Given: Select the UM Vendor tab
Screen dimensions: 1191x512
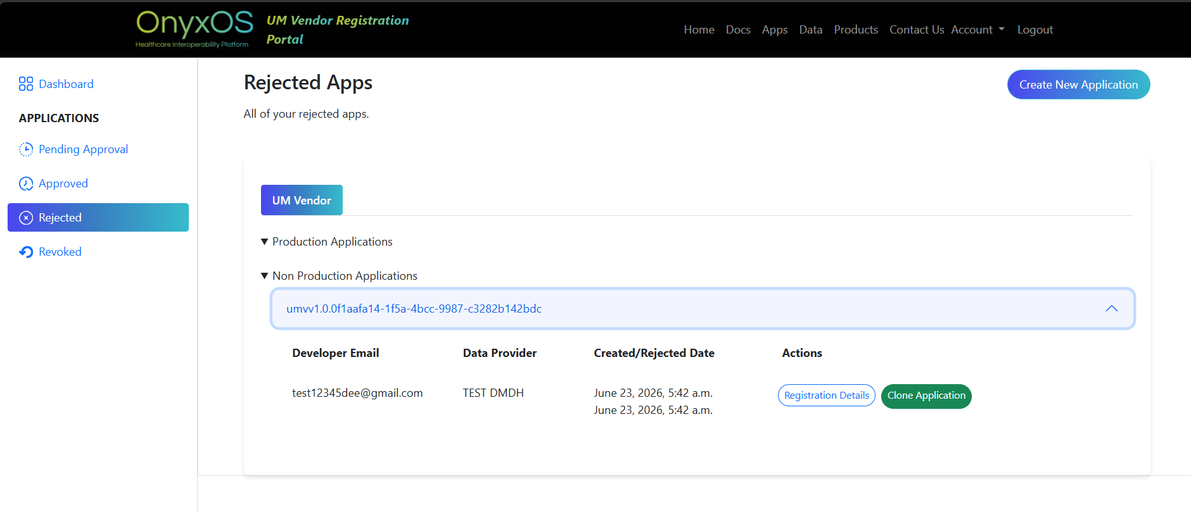Looking at the screenshot, I should (302, 200).
